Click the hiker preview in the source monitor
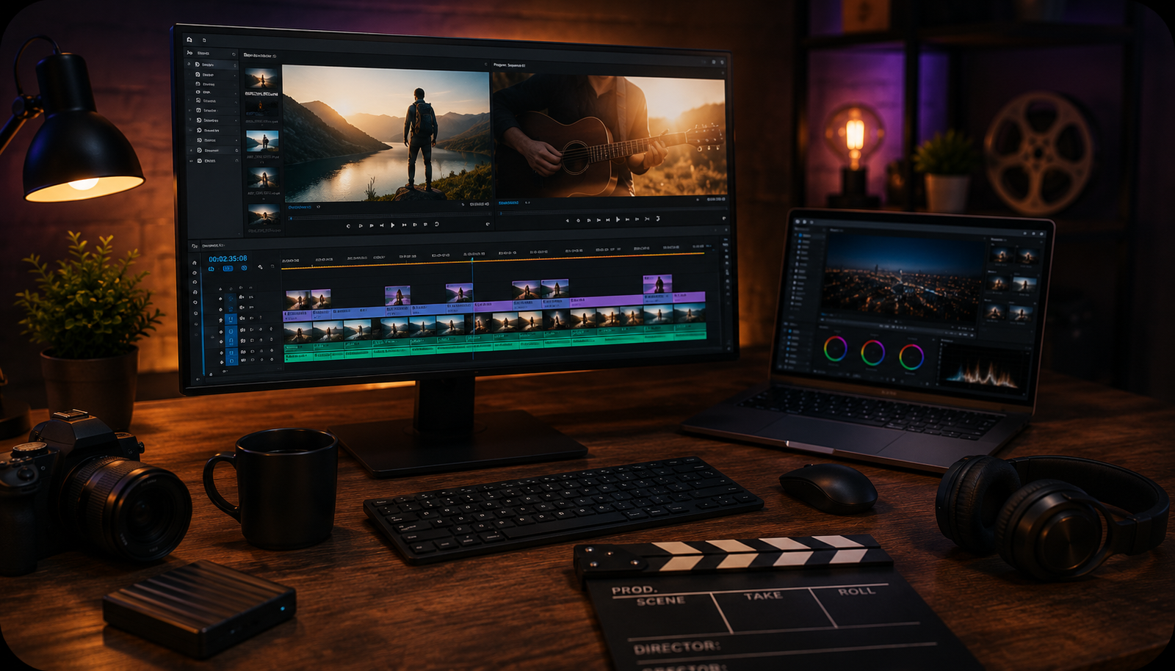 (x=386, y=133)
